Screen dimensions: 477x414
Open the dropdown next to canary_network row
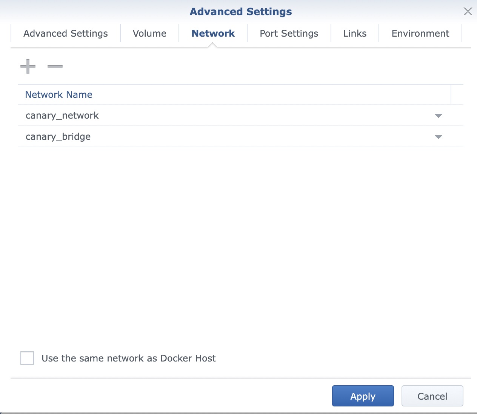point(439,116)
